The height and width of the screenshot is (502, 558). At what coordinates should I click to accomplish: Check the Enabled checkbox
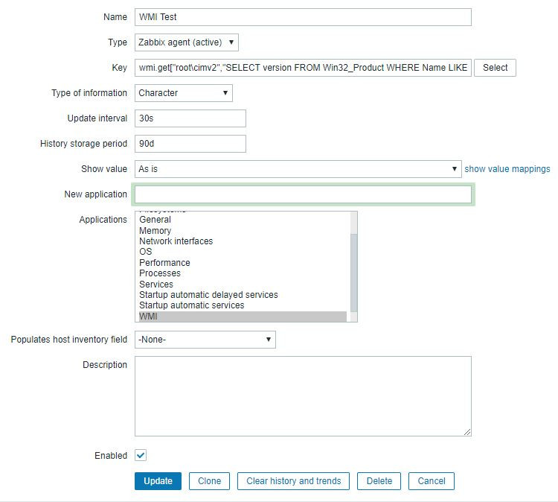(141, 456)
